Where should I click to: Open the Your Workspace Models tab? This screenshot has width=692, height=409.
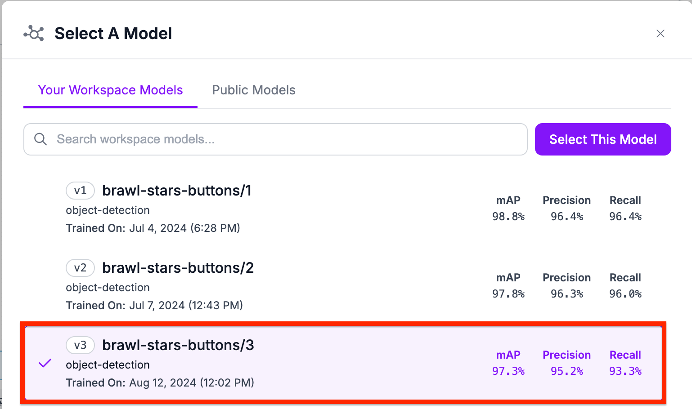[110, 90]
